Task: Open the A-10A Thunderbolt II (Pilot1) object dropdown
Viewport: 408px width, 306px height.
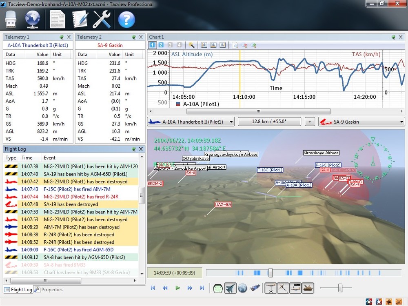Action: (191, 122)
